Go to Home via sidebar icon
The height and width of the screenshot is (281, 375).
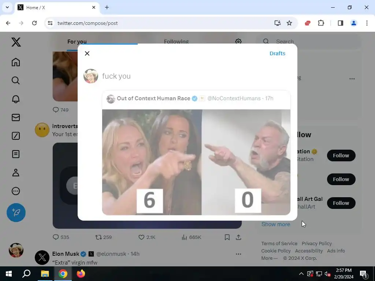pyautogui.click(x=16, y=62)
